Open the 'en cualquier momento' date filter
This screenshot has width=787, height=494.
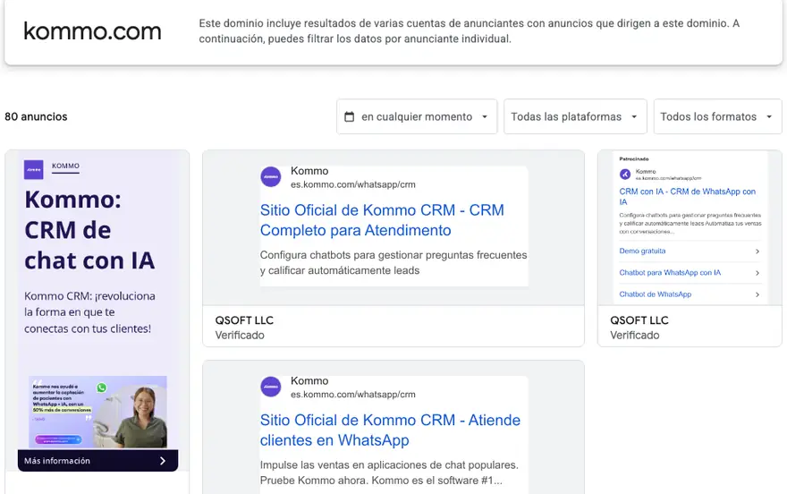(417, 116)
